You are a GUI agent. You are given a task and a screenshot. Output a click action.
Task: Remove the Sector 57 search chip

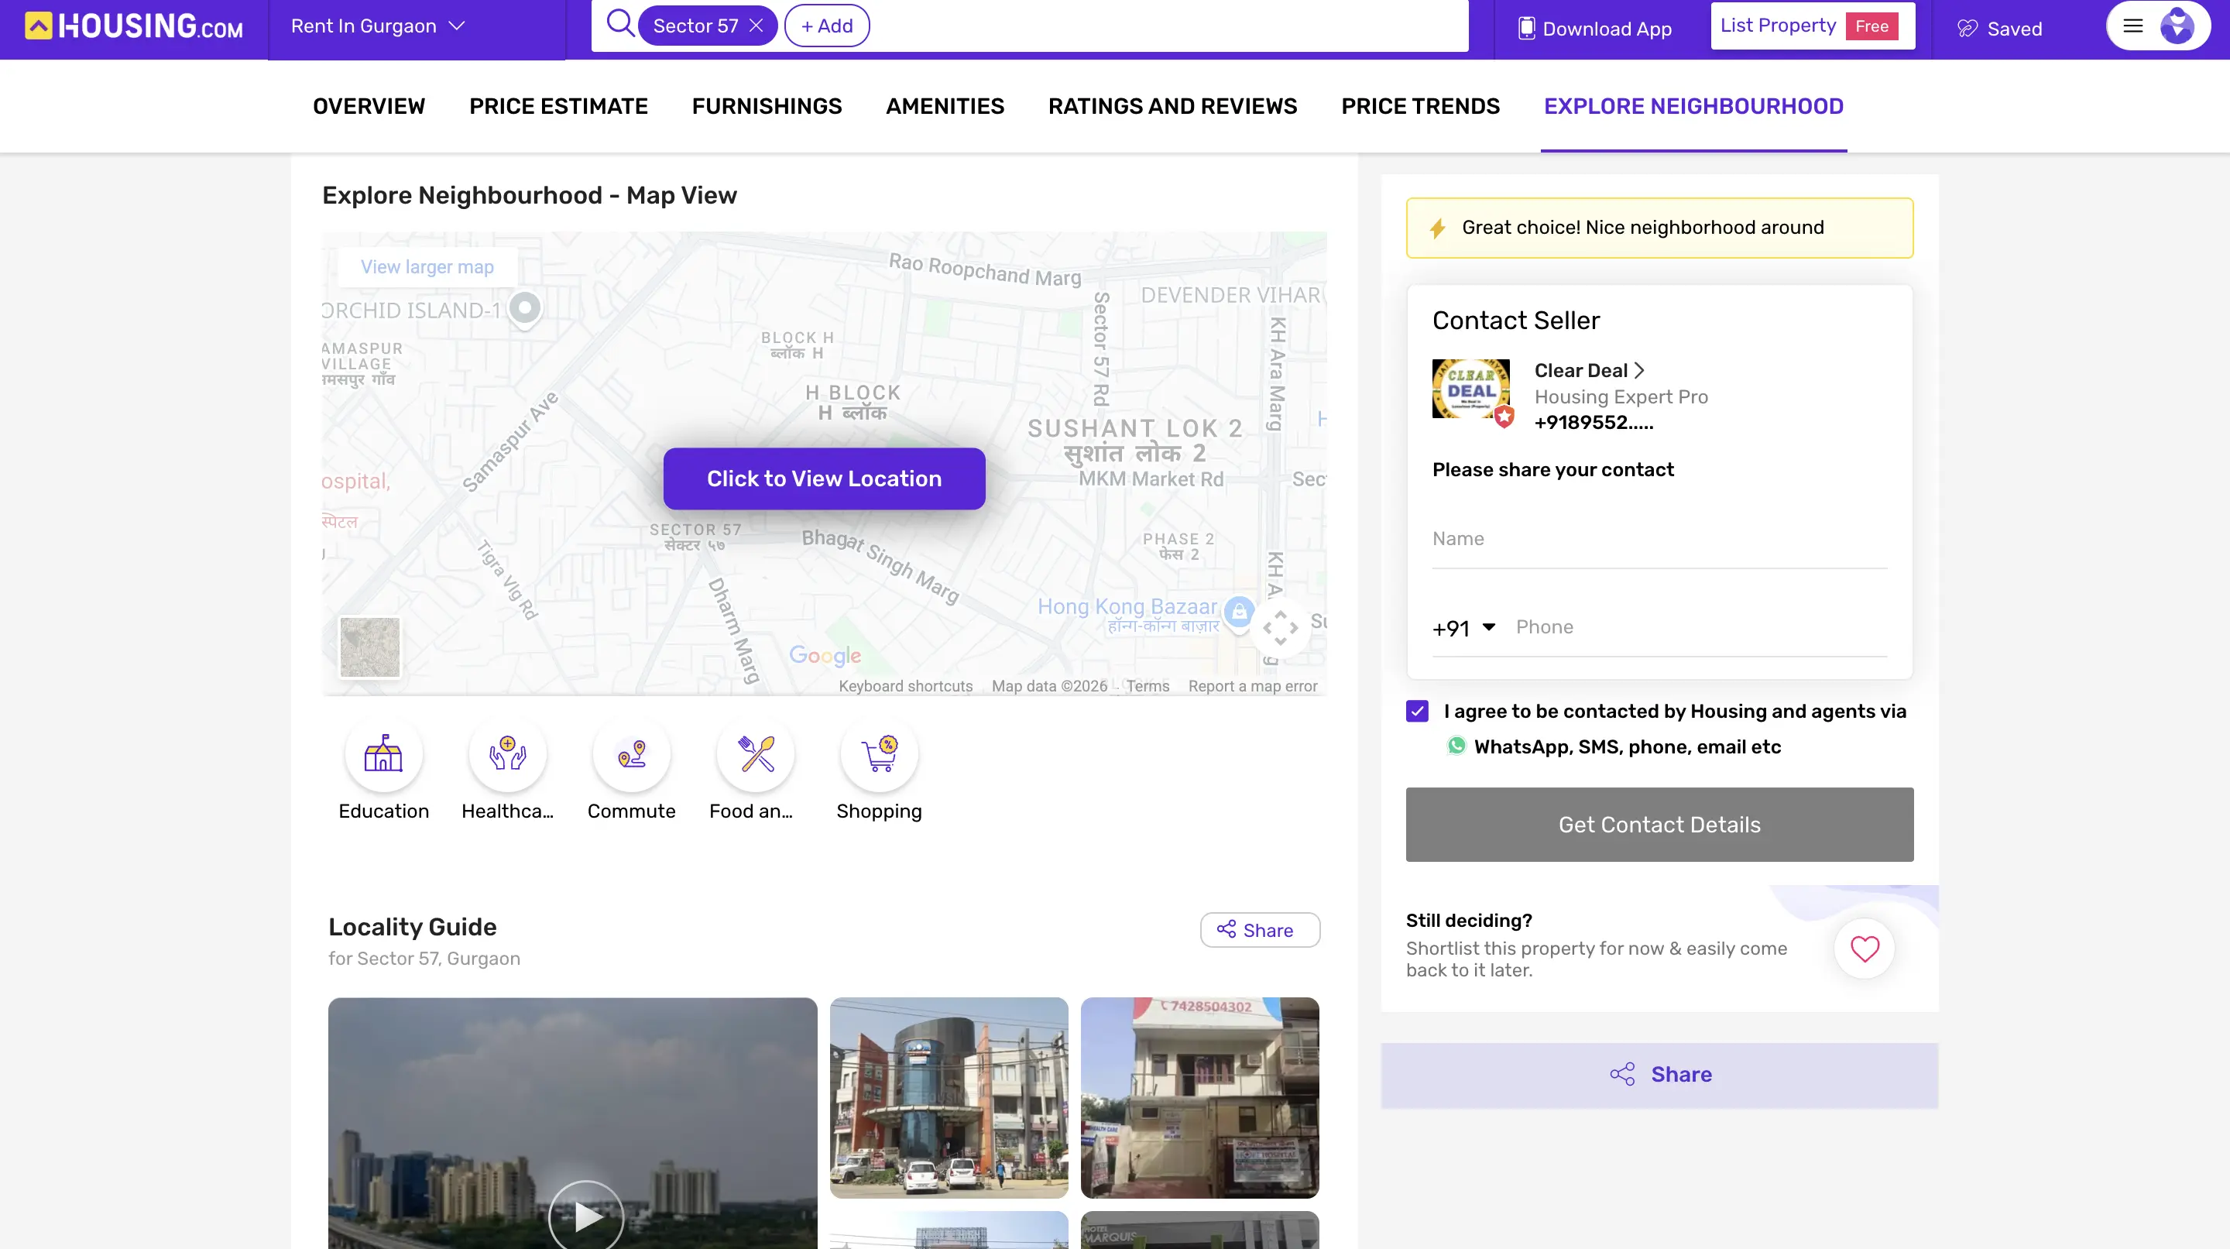pyautogui.click(x=756, y=26)
